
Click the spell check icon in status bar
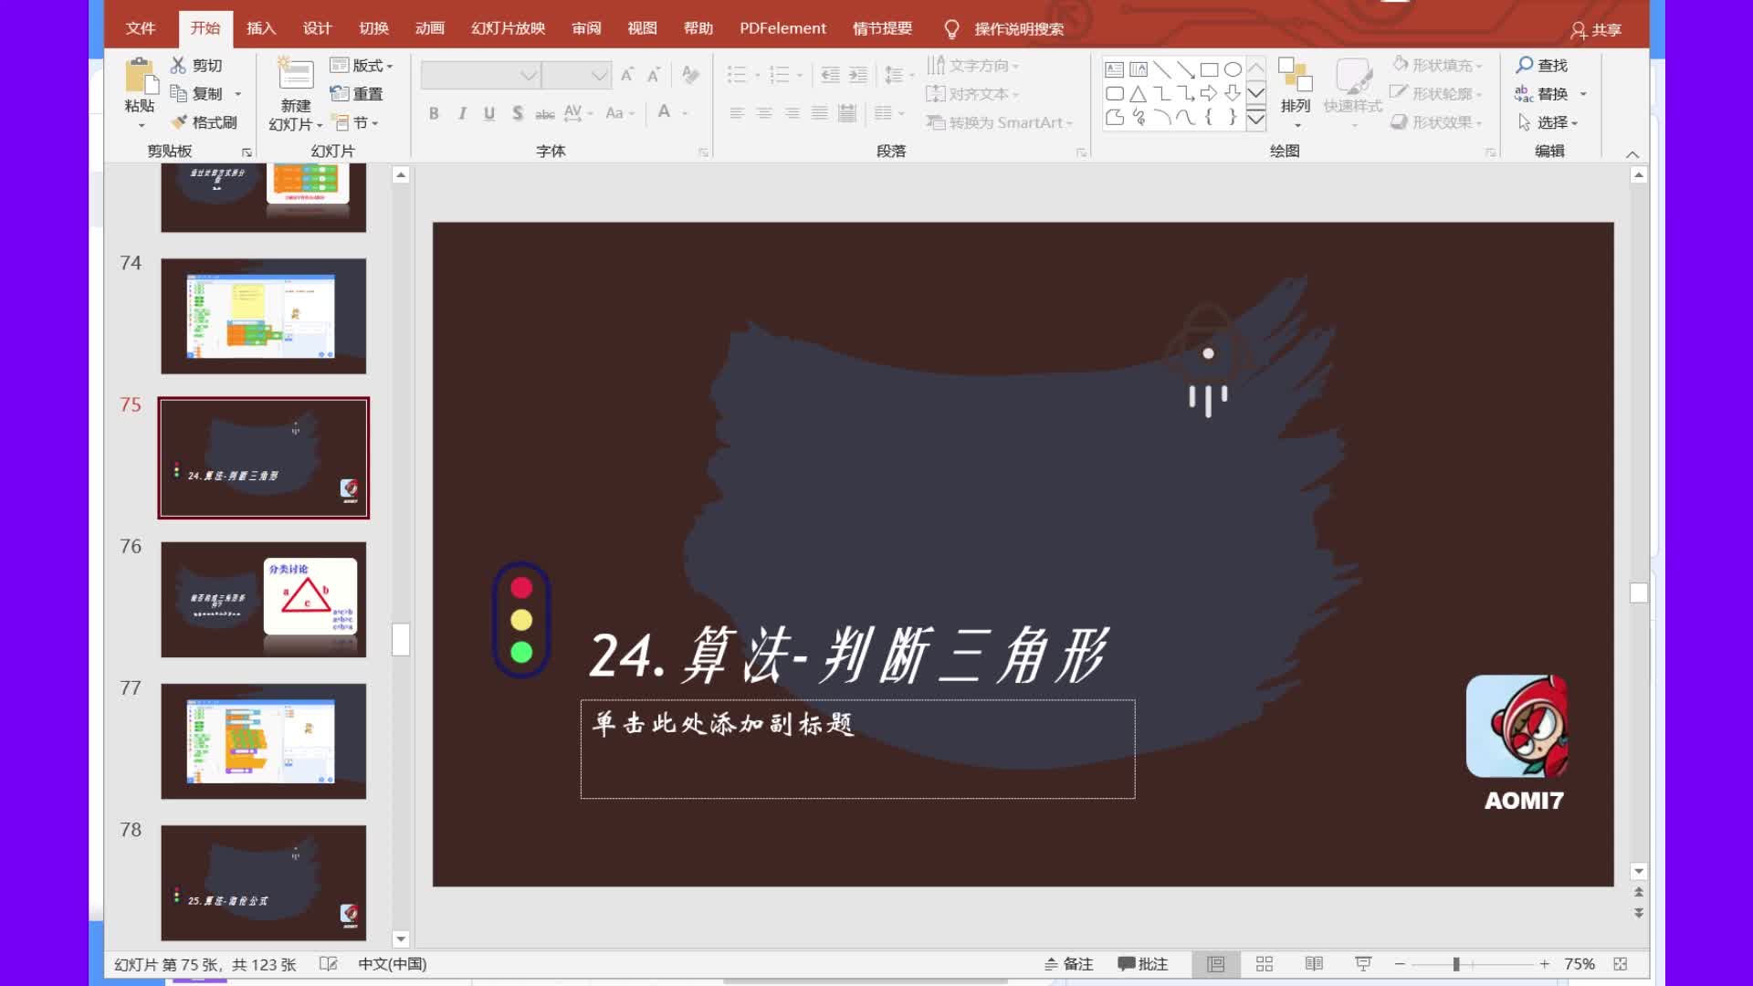point(329,964)
